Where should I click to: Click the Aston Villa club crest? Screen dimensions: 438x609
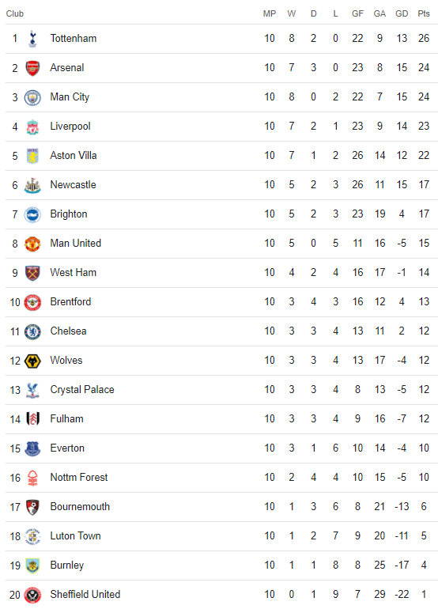click(x=32, y=156)
